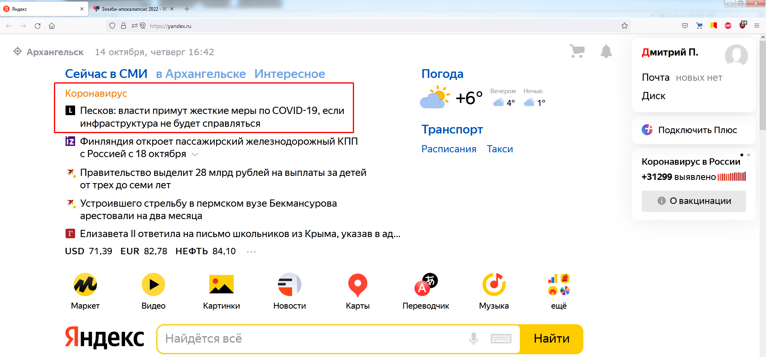This screenshot has width=766, height=357.
Task: Open Yandex Maps (Карты) icon
Action: point(358,285)
